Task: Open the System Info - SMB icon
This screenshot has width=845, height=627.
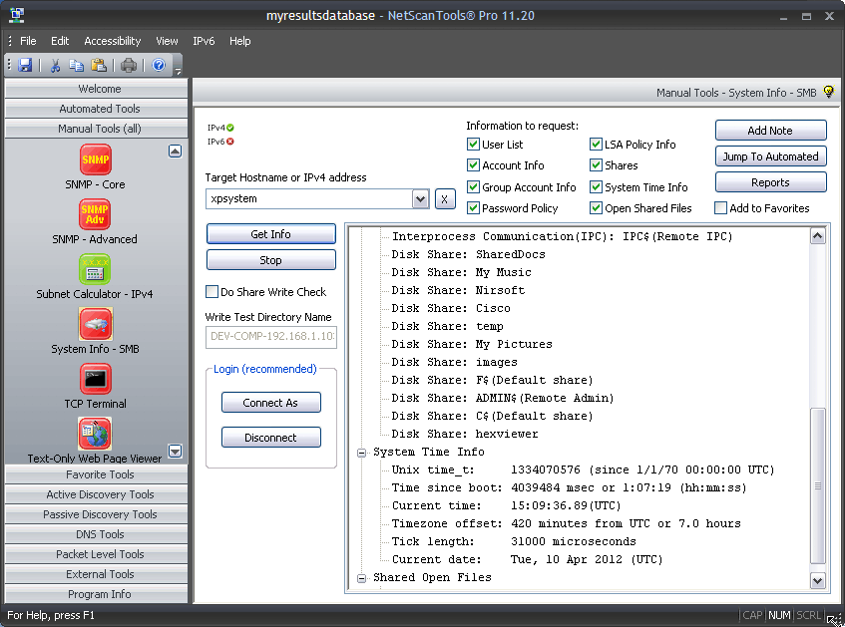Action: (96, 324)
